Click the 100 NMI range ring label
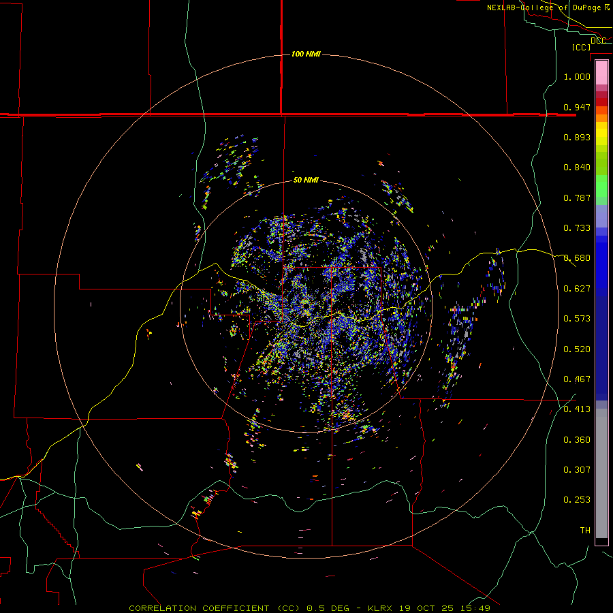The image size is (613, 613). pos(306,54)
